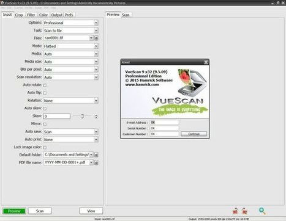Click the magnifying glass zoom icon
286x221 pixels.
pyautogui.click(x=262, y=211)
